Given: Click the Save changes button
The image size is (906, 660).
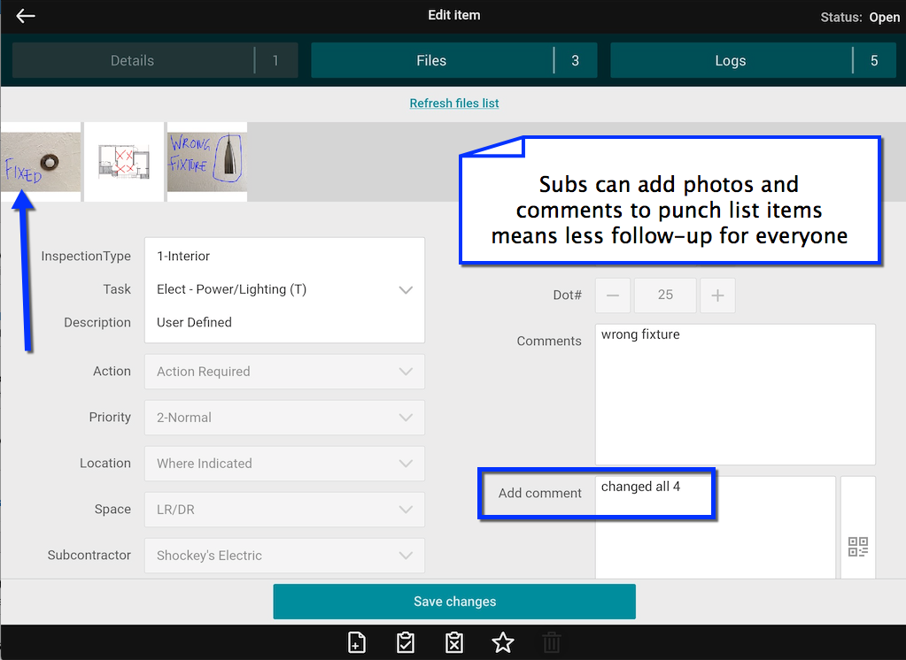Looking at the screenshot, I should tap(453, 601).
